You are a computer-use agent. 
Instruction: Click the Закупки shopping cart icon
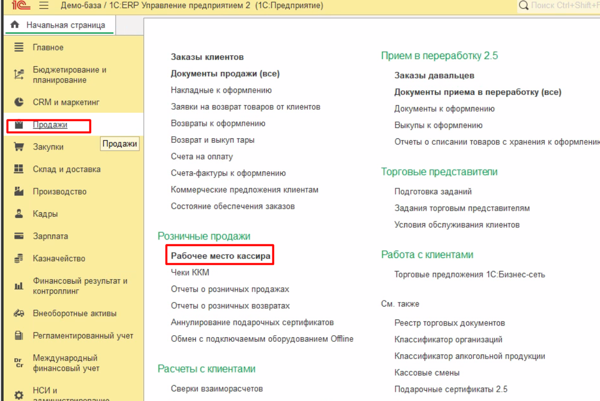point(19,147)
